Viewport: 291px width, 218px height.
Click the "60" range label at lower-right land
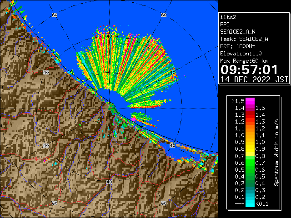[164, 203]
